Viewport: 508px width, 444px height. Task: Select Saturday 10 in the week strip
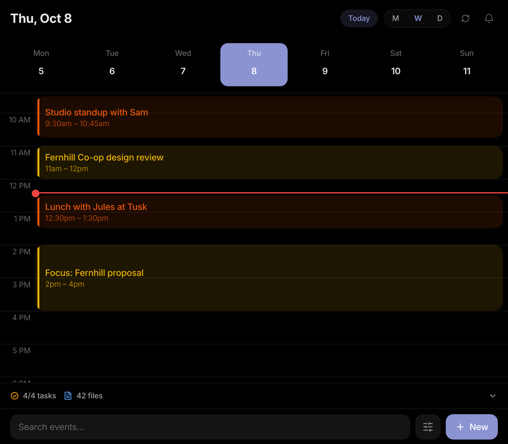(x=396, y=65)
